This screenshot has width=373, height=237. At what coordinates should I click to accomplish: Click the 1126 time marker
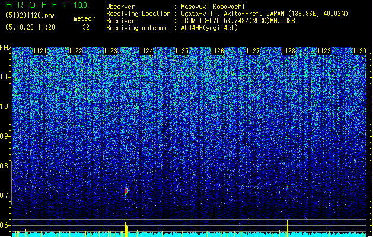(218, 51)
